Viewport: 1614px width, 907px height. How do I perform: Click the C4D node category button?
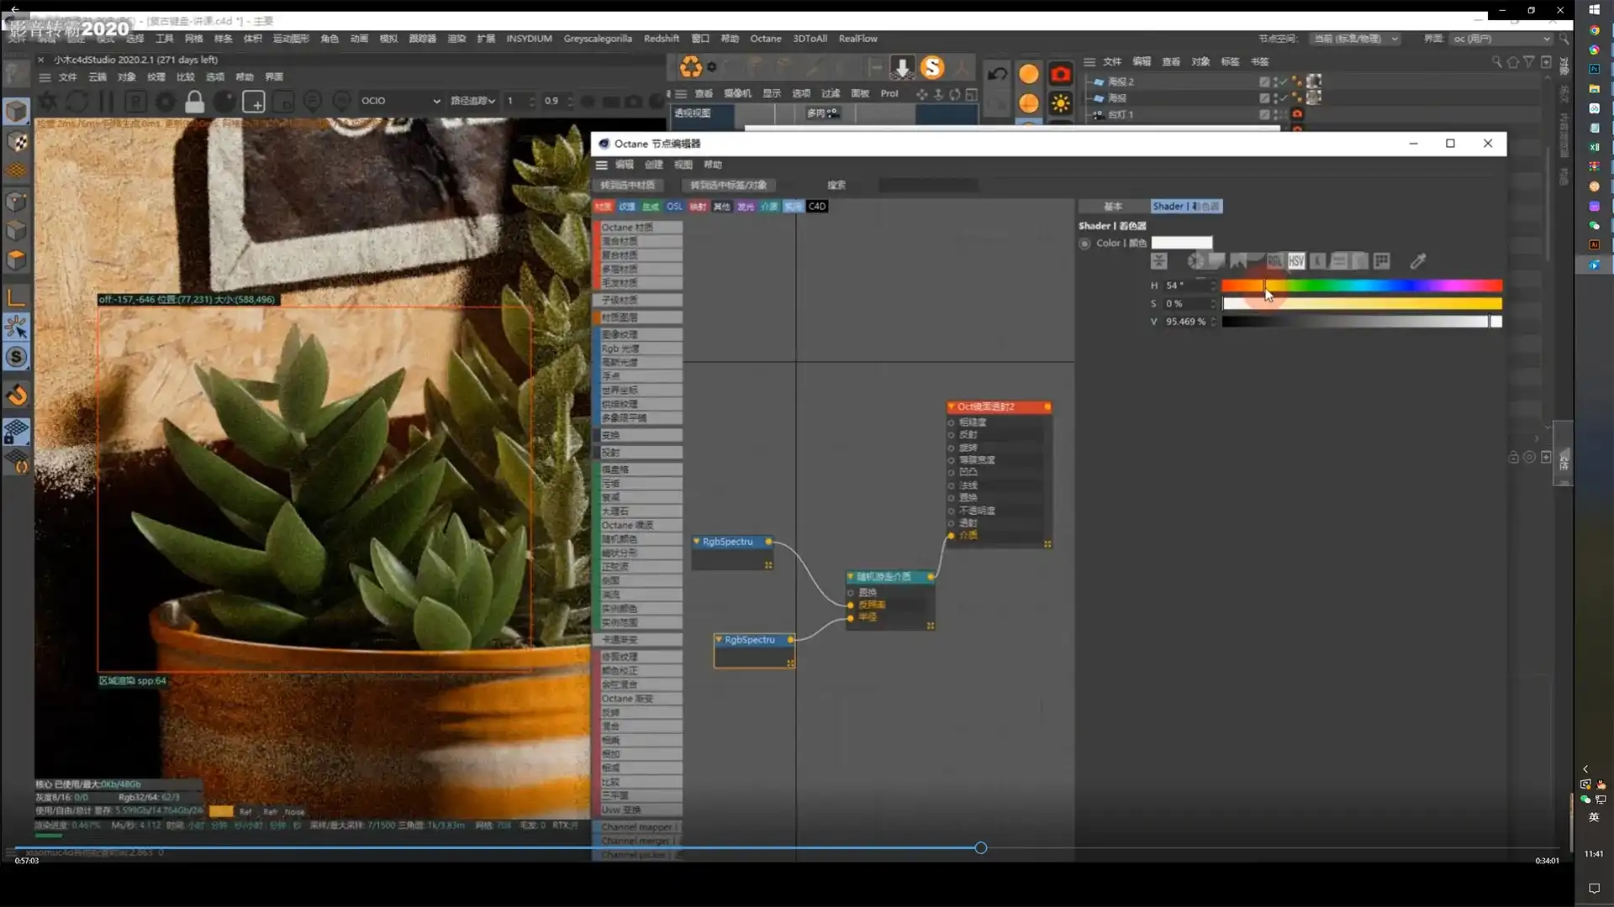pyautogui.click(x=817, y=207)
